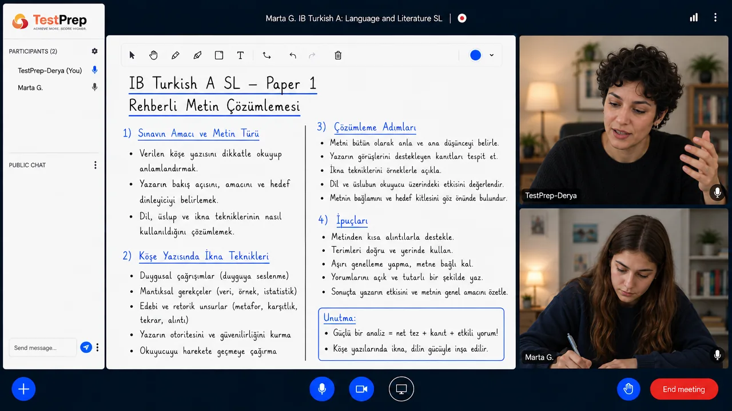The image size is (732, 411).
Task: Select the arrow pointer tool
Action: click(132, 55)
